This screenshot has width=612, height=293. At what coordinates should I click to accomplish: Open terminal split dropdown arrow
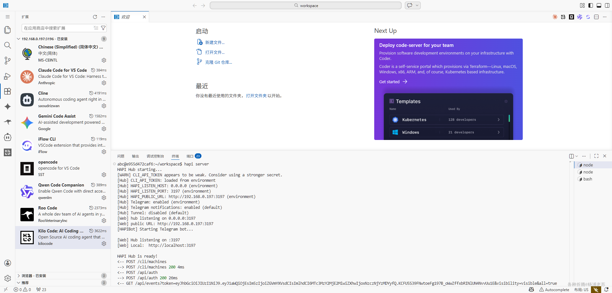click(x=577, y=156)
